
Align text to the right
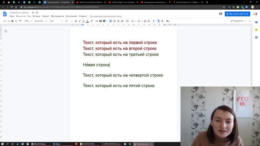[x=118, y=21]
